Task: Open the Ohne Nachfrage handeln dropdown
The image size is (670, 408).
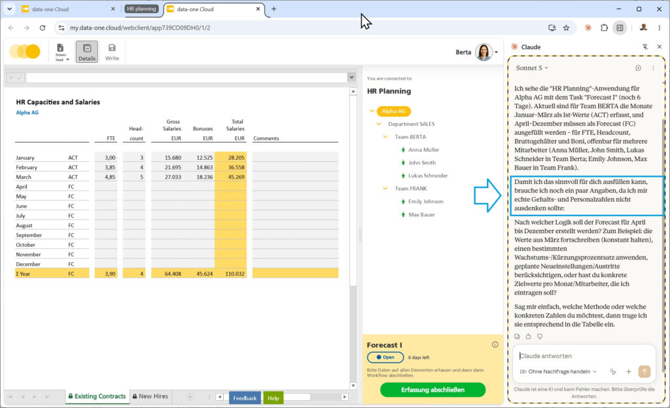Action: [558, 371]
